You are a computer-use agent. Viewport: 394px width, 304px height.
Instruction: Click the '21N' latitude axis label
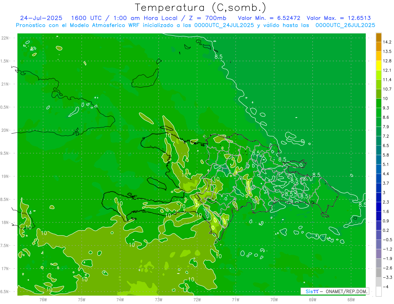[x=6, y=84]
